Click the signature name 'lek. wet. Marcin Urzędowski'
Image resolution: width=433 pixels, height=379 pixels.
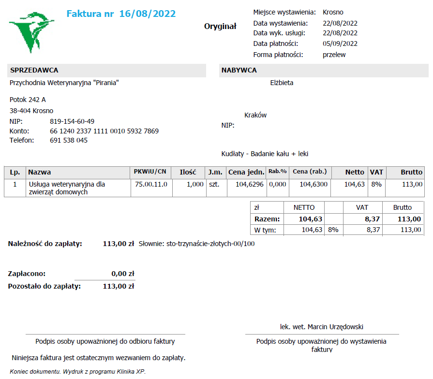[322, 327]
